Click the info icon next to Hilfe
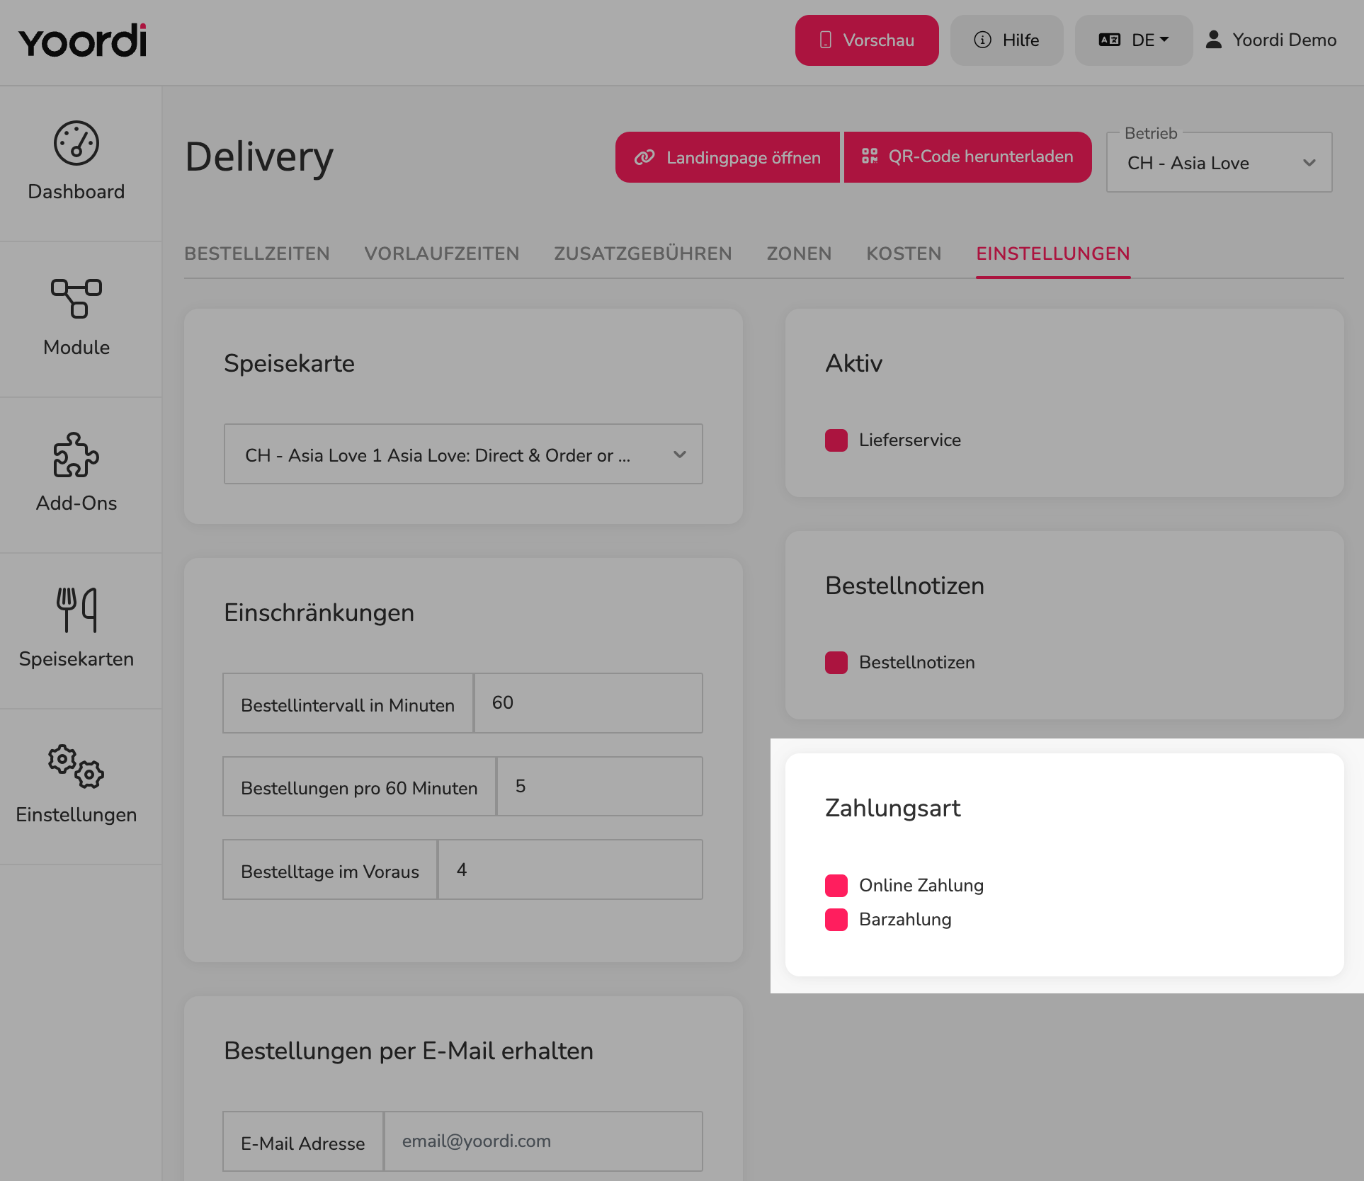The image size is (1364, 1181). tap(982, 40)
